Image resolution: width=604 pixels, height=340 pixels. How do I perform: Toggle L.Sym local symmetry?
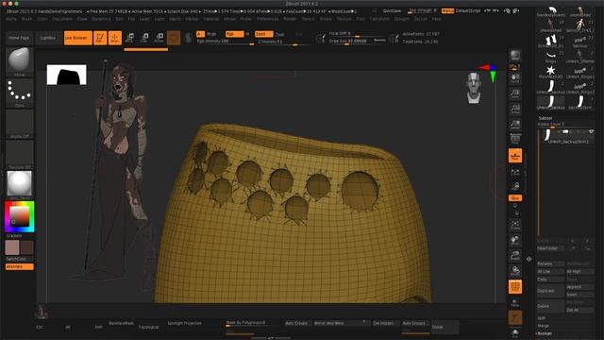[x=515, y=172]
